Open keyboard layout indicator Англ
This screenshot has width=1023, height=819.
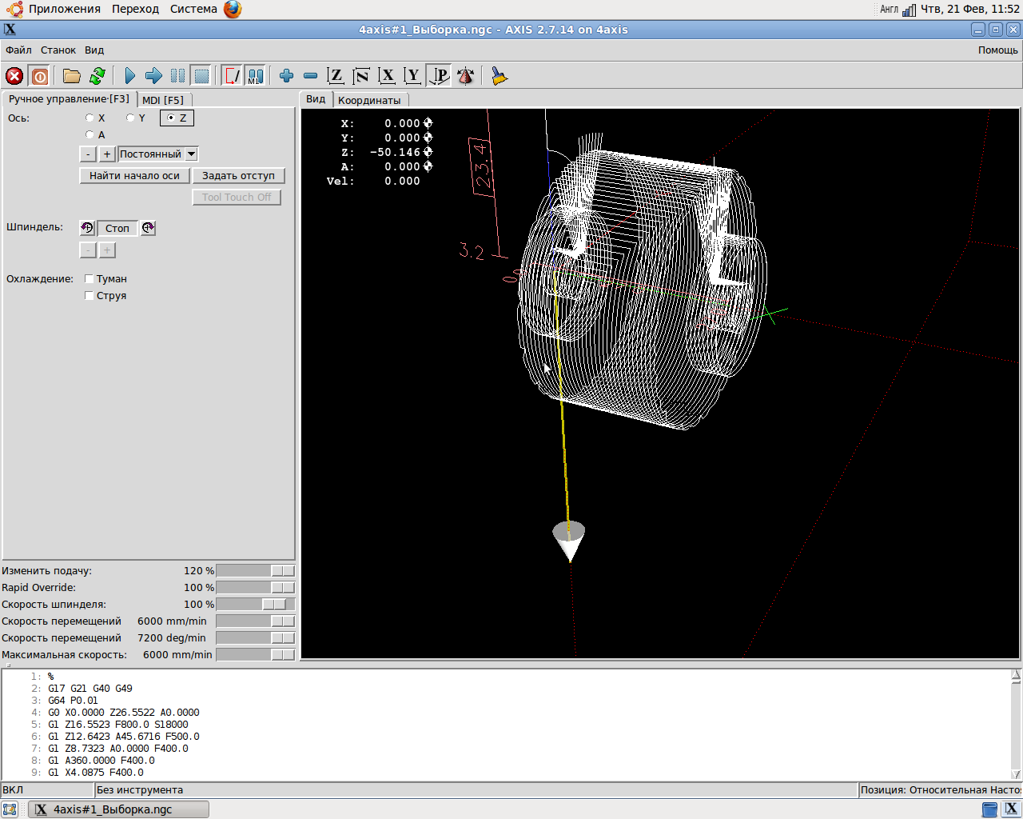[889, 10]
